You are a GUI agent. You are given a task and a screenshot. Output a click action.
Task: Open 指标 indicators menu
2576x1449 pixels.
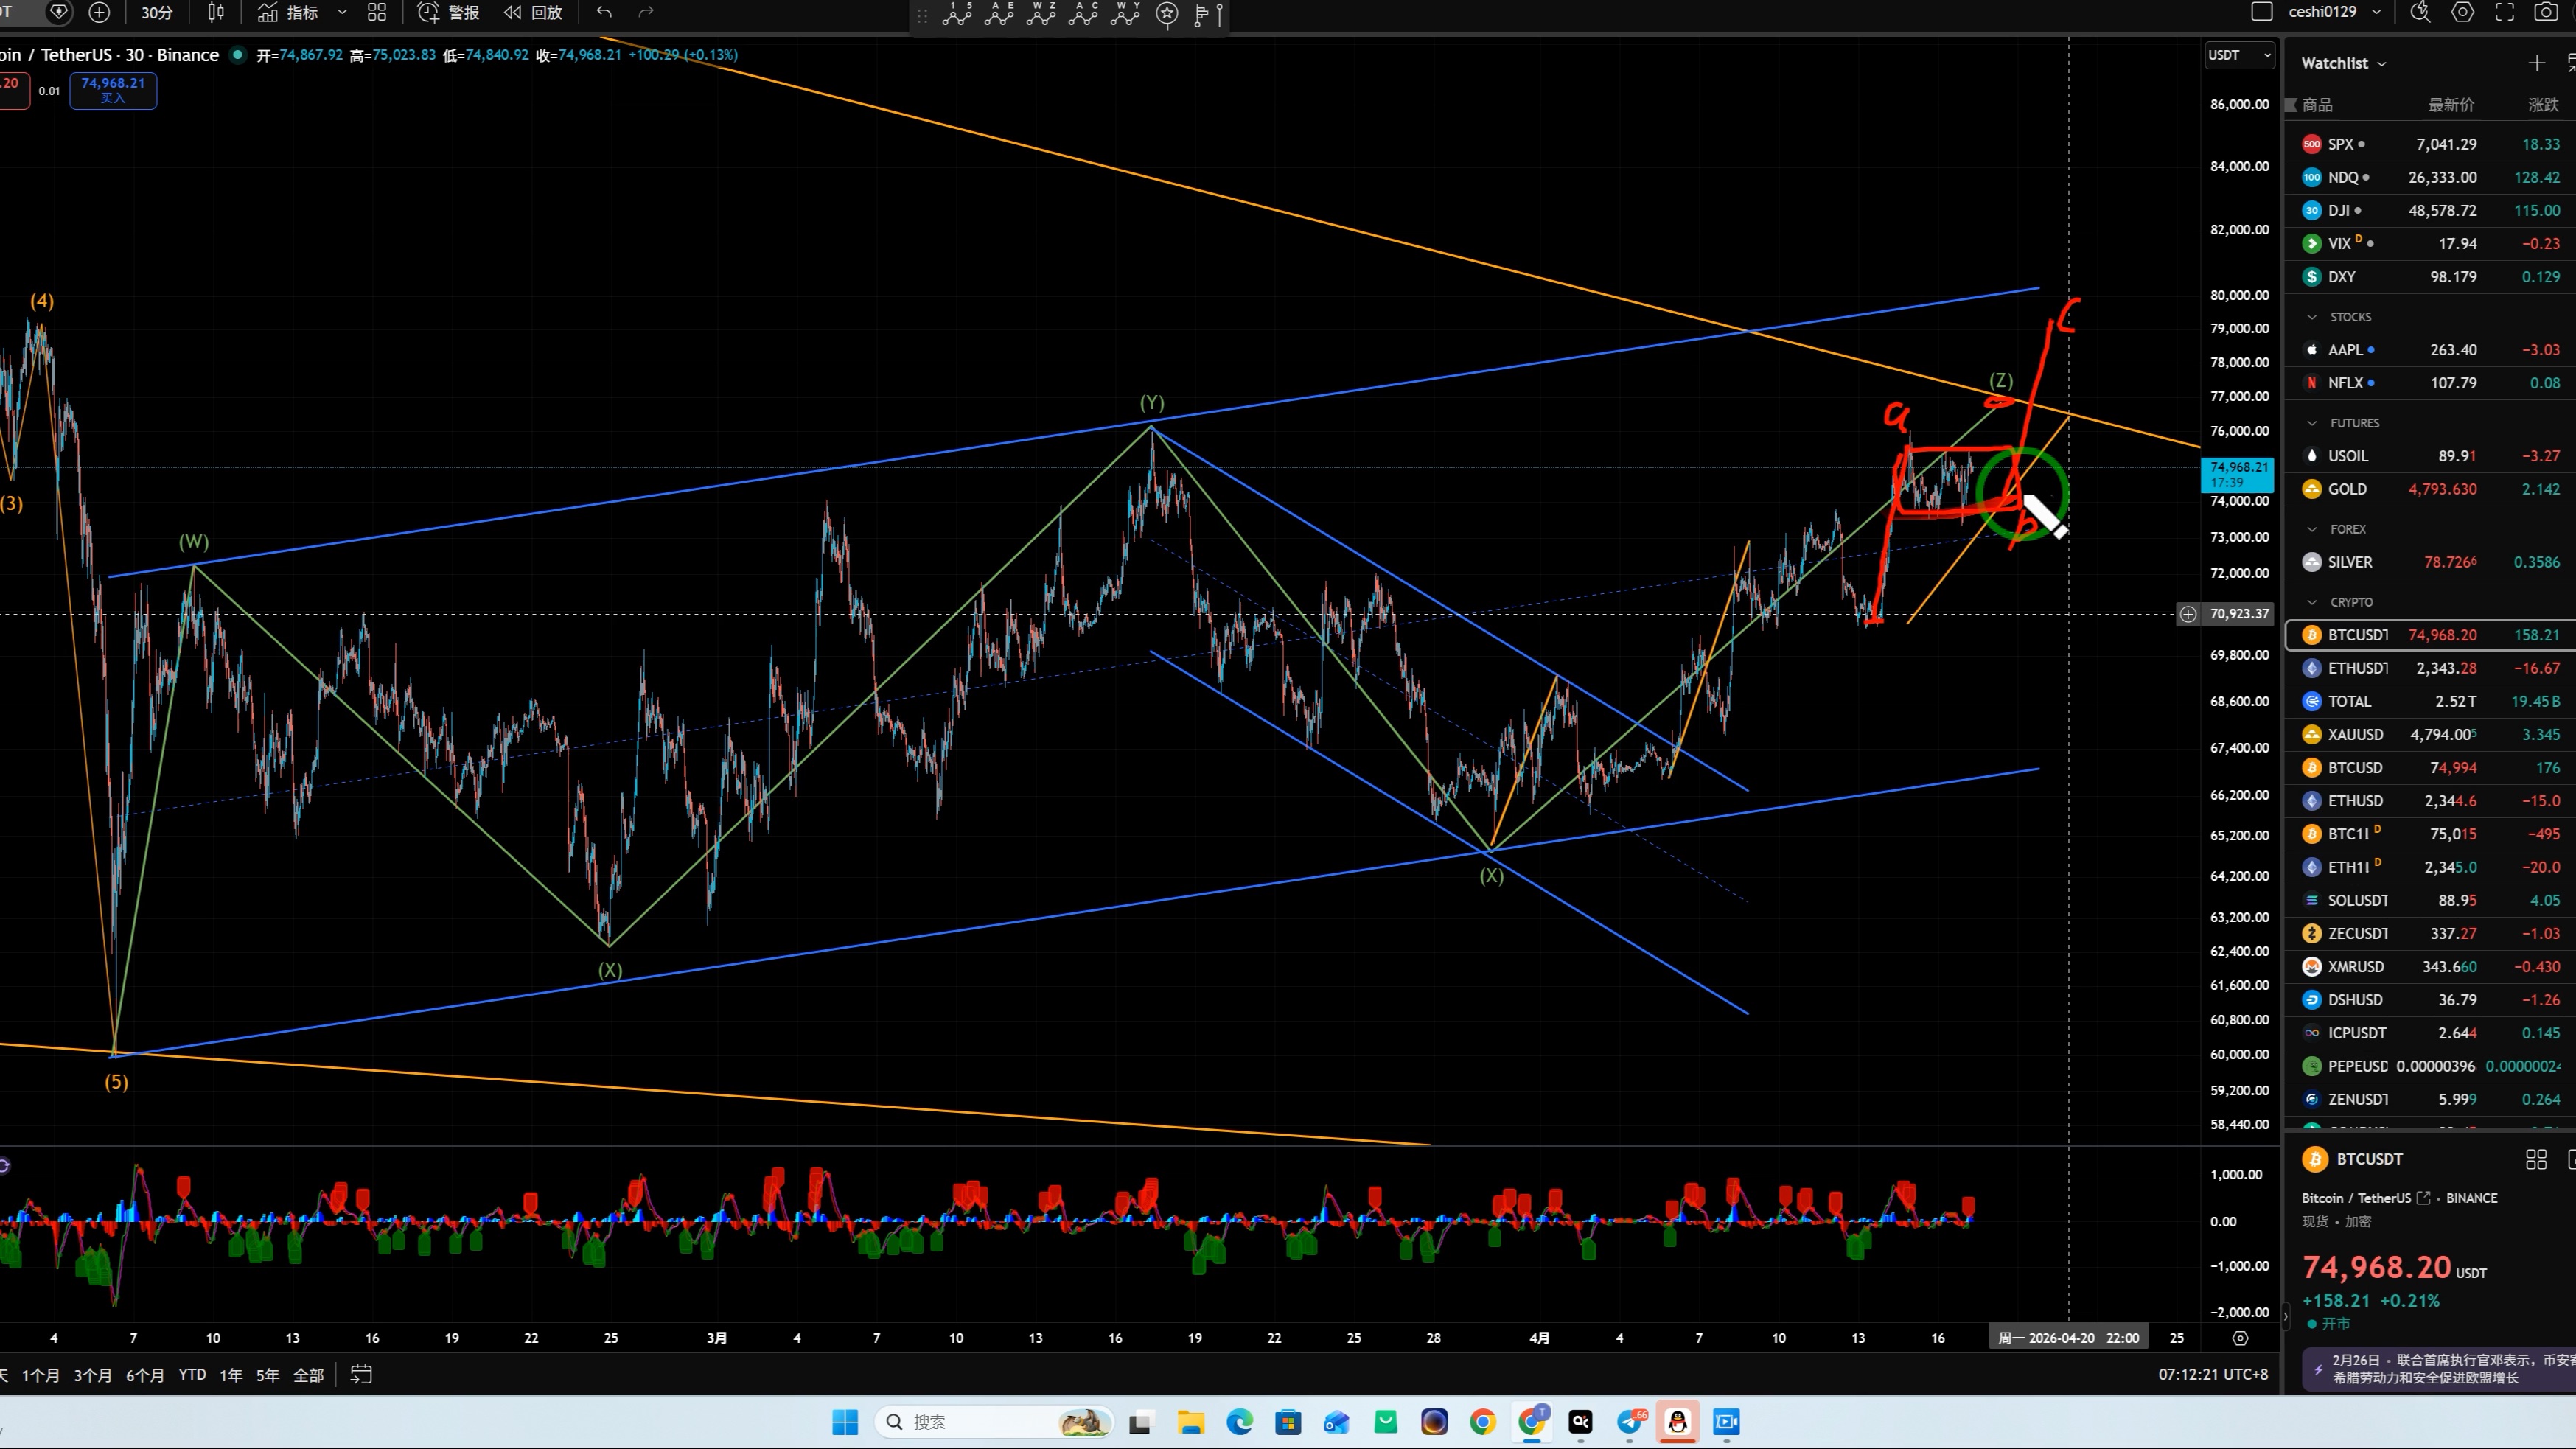[288, 13]
